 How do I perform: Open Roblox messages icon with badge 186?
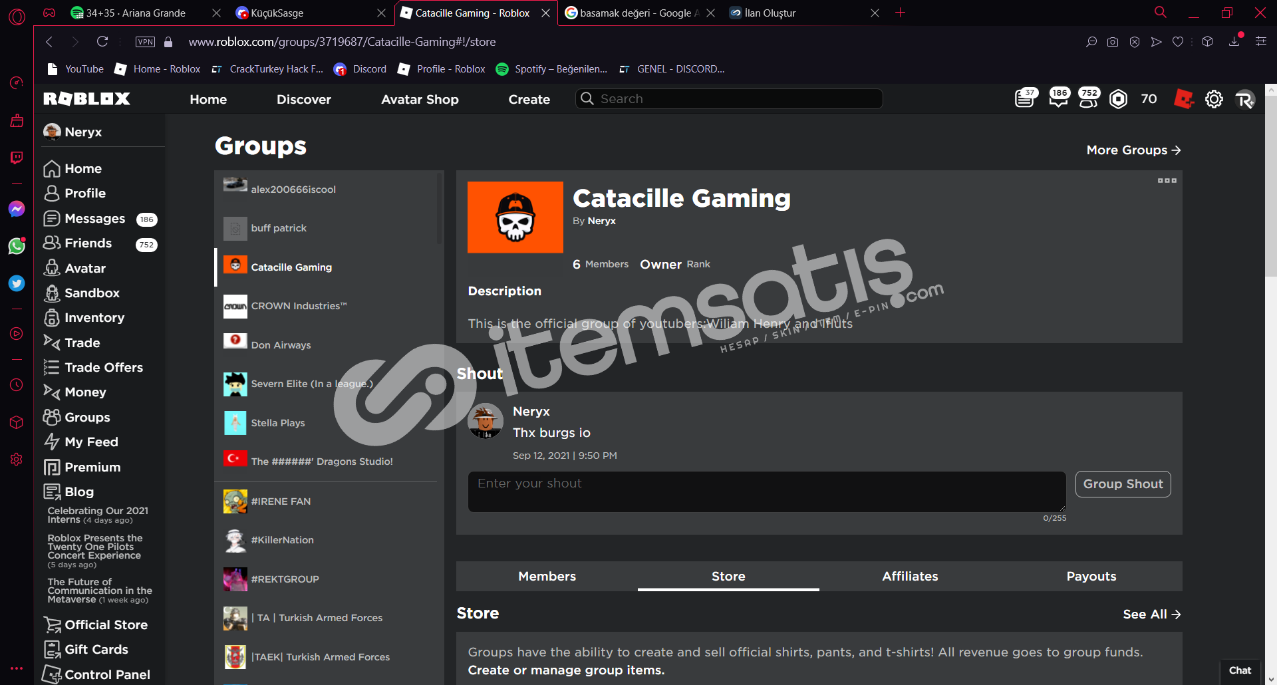click(1058, 98)
